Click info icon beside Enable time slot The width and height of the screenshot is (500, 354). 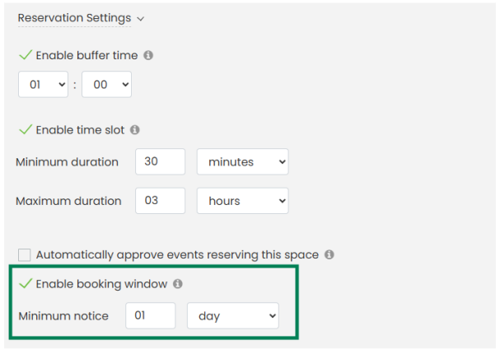point(135,130)
